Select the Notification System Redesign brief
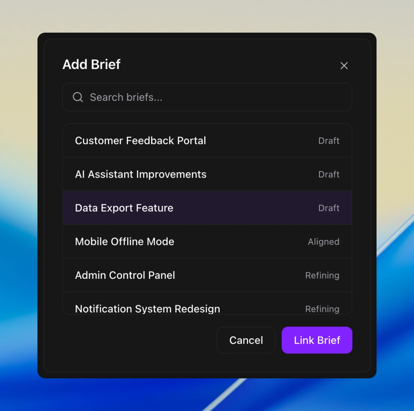Viewport: 414px width, 411px height. [x=148, y=308]
